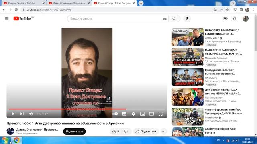Viewport: 257px width, 144px height.
Task: Open the system tray volume icon
Action: click(237, 140)
